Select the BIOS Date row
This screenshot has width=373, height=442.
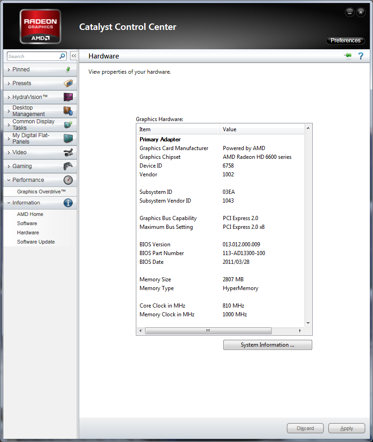click(220, 262)
